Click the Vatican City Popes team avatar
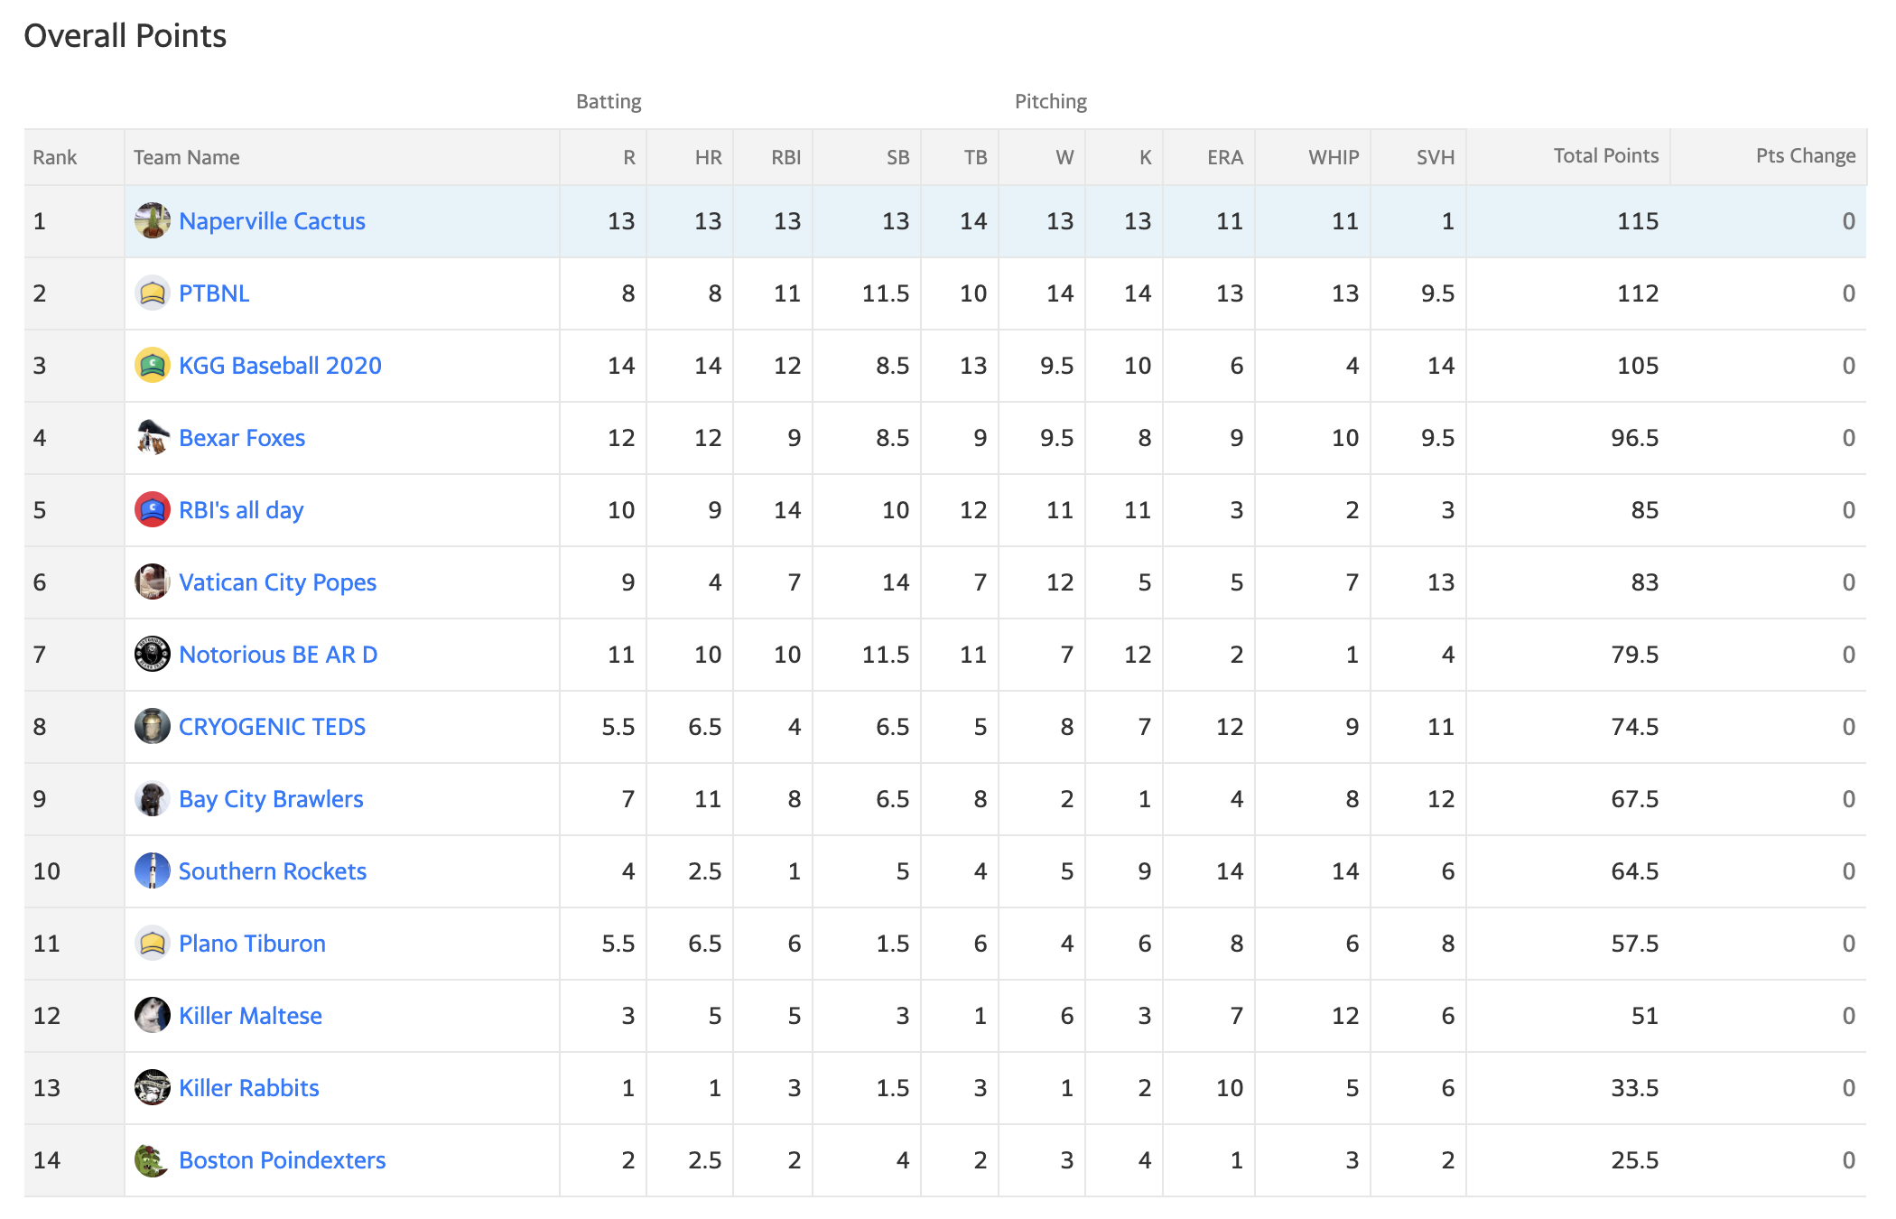Viewport: 1896px width, 1219px height. tap(153, 582)
